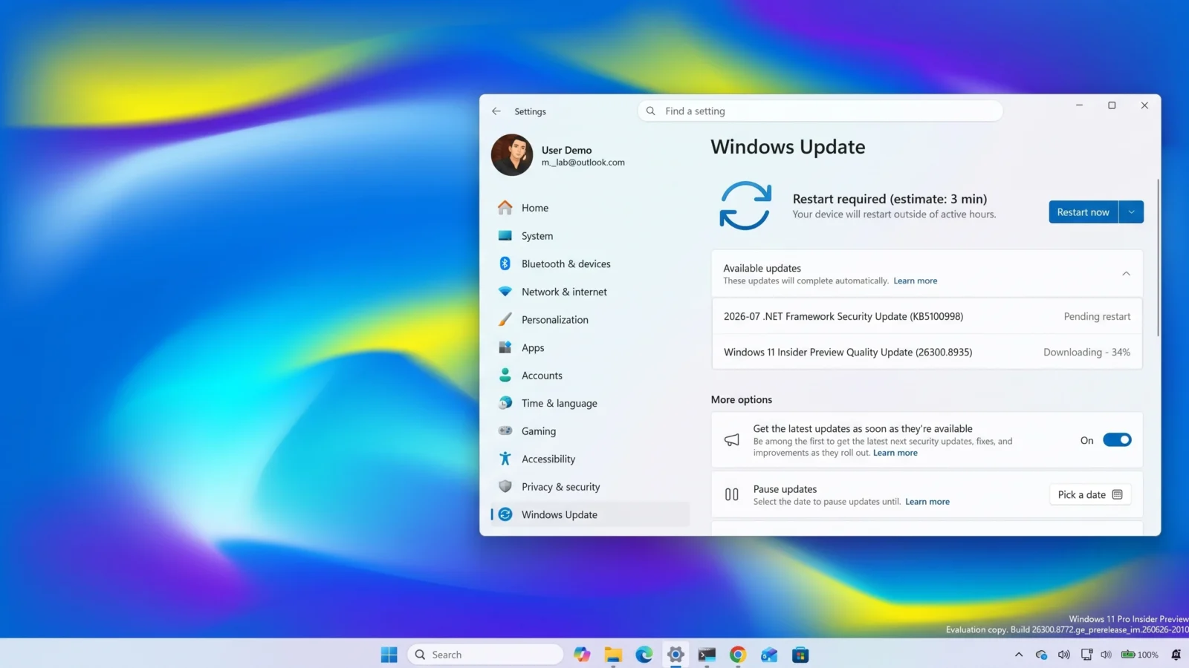This screenshot has width=1189, height=668.
Task: Click the Accessibility figure icon
Action: 505,459
